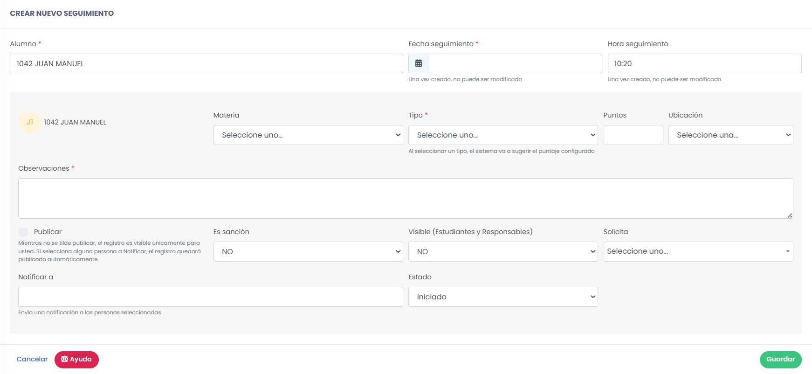Save the form with Guardar
The width and height of the screenshot is (812, 374).
(x=781, y=360)
